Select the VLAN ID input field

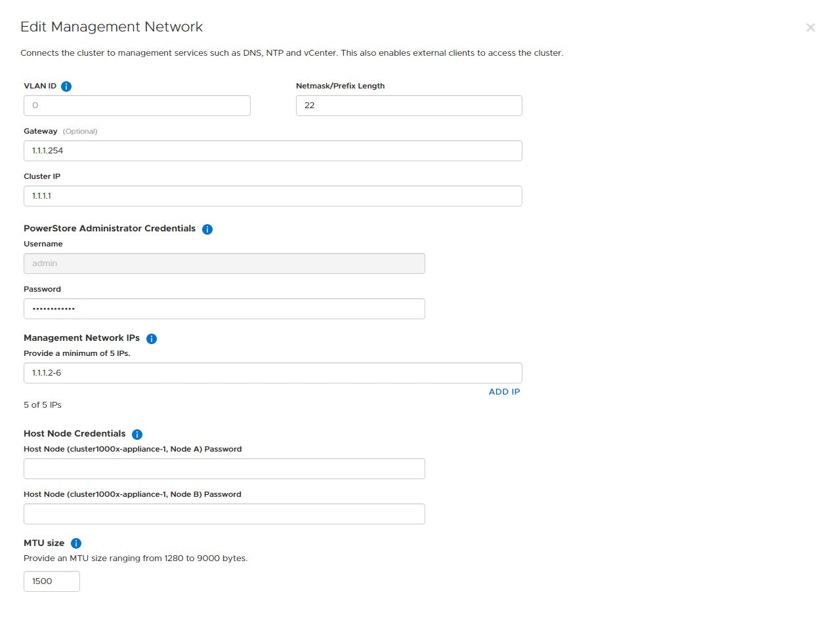(137, 106)
